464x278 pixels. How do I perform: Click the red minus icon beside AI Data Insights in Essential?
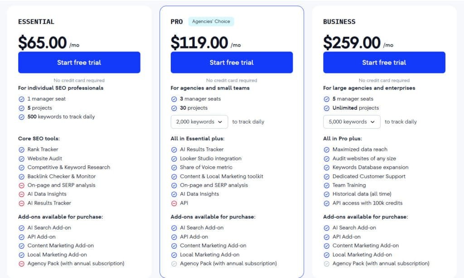pyautogui.click(x=21, y=194)
